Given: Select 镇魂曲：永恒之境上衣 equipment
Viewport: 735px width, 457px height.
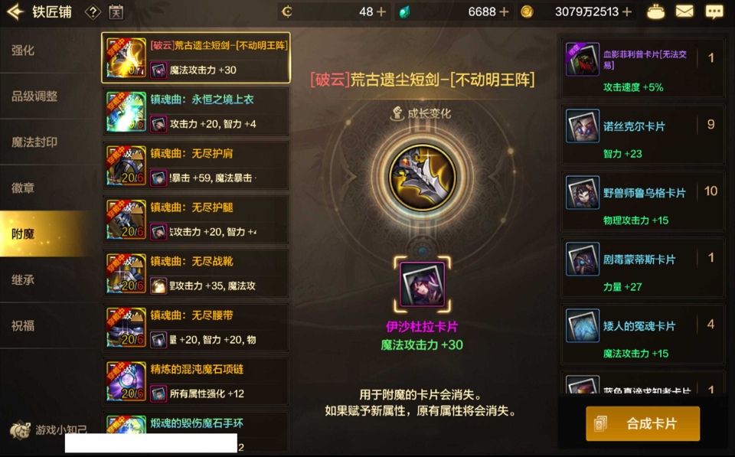Looking at the screenshot, I should 196,112.
